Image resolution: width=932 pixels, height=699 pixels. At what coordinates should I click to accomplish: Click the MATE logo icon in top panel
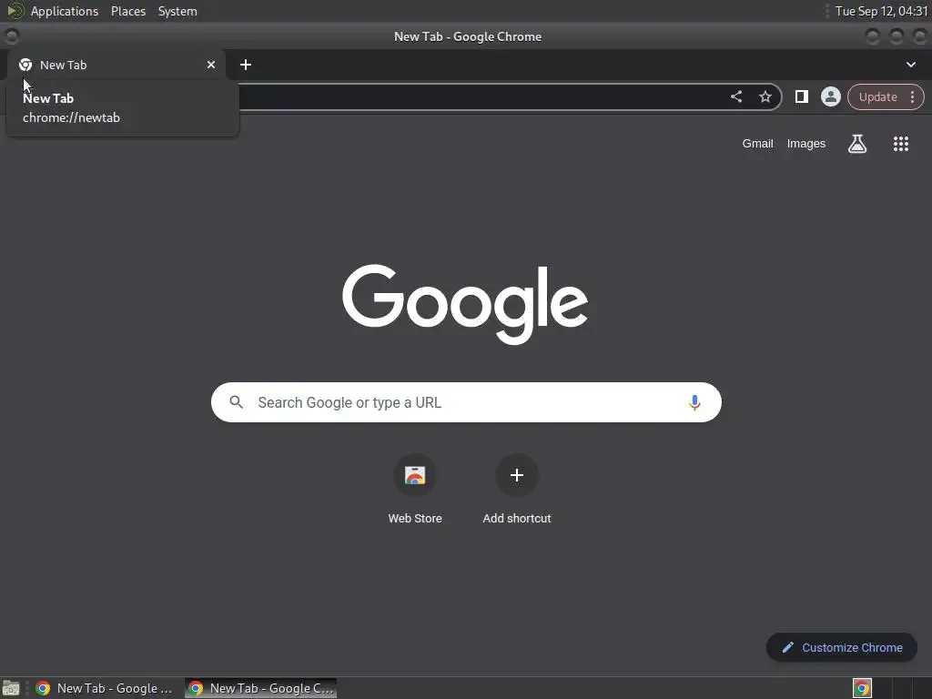(15, 11)
